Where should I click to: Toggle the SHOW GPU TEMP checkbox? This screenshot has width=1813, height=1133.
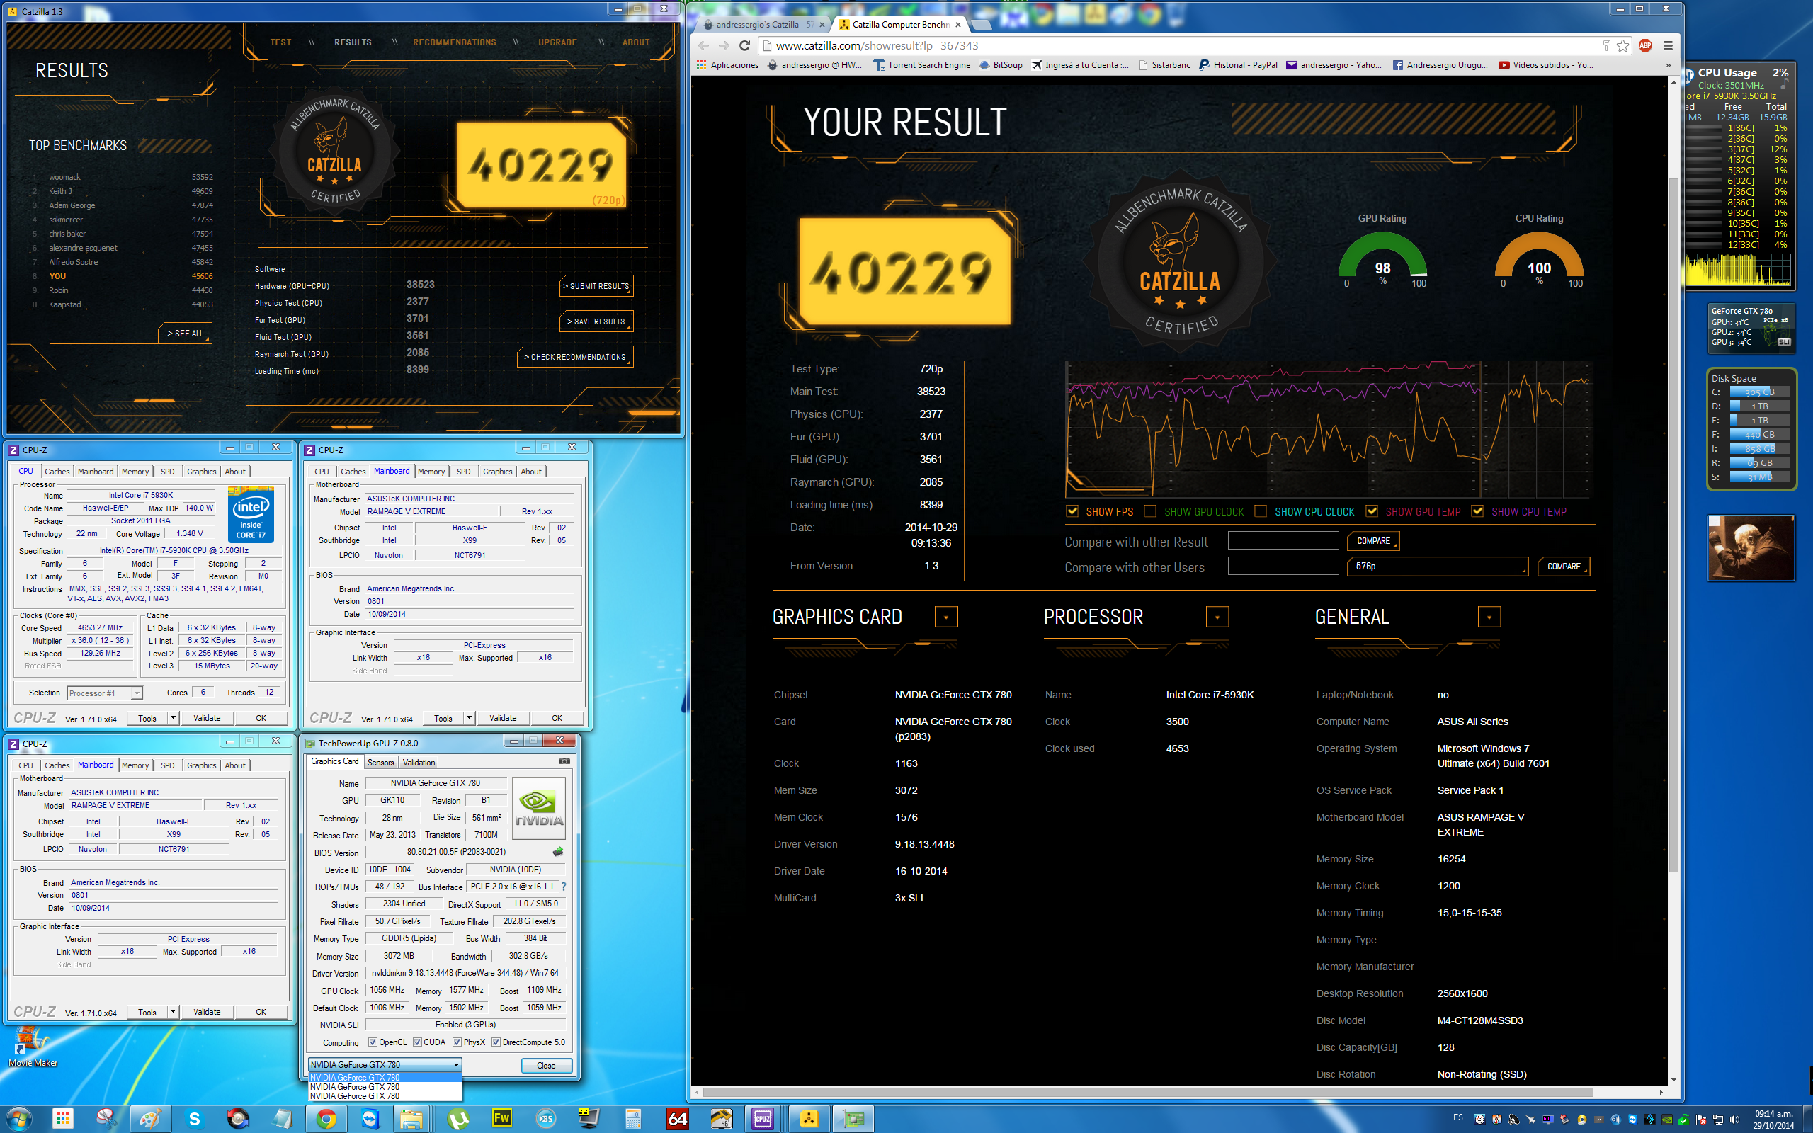(x=1372, y=511)
